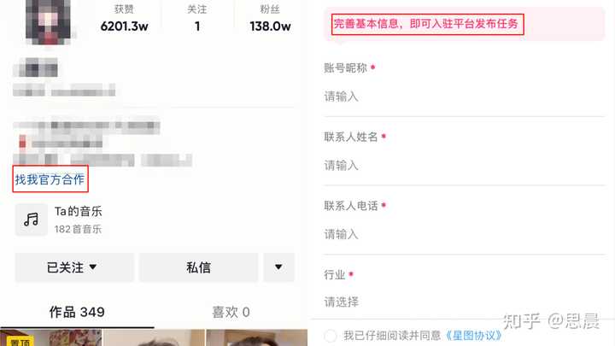Screen dimensions: 615x346
Task: Switch to the 喜欢 0 tab
Action: (231, 313)
